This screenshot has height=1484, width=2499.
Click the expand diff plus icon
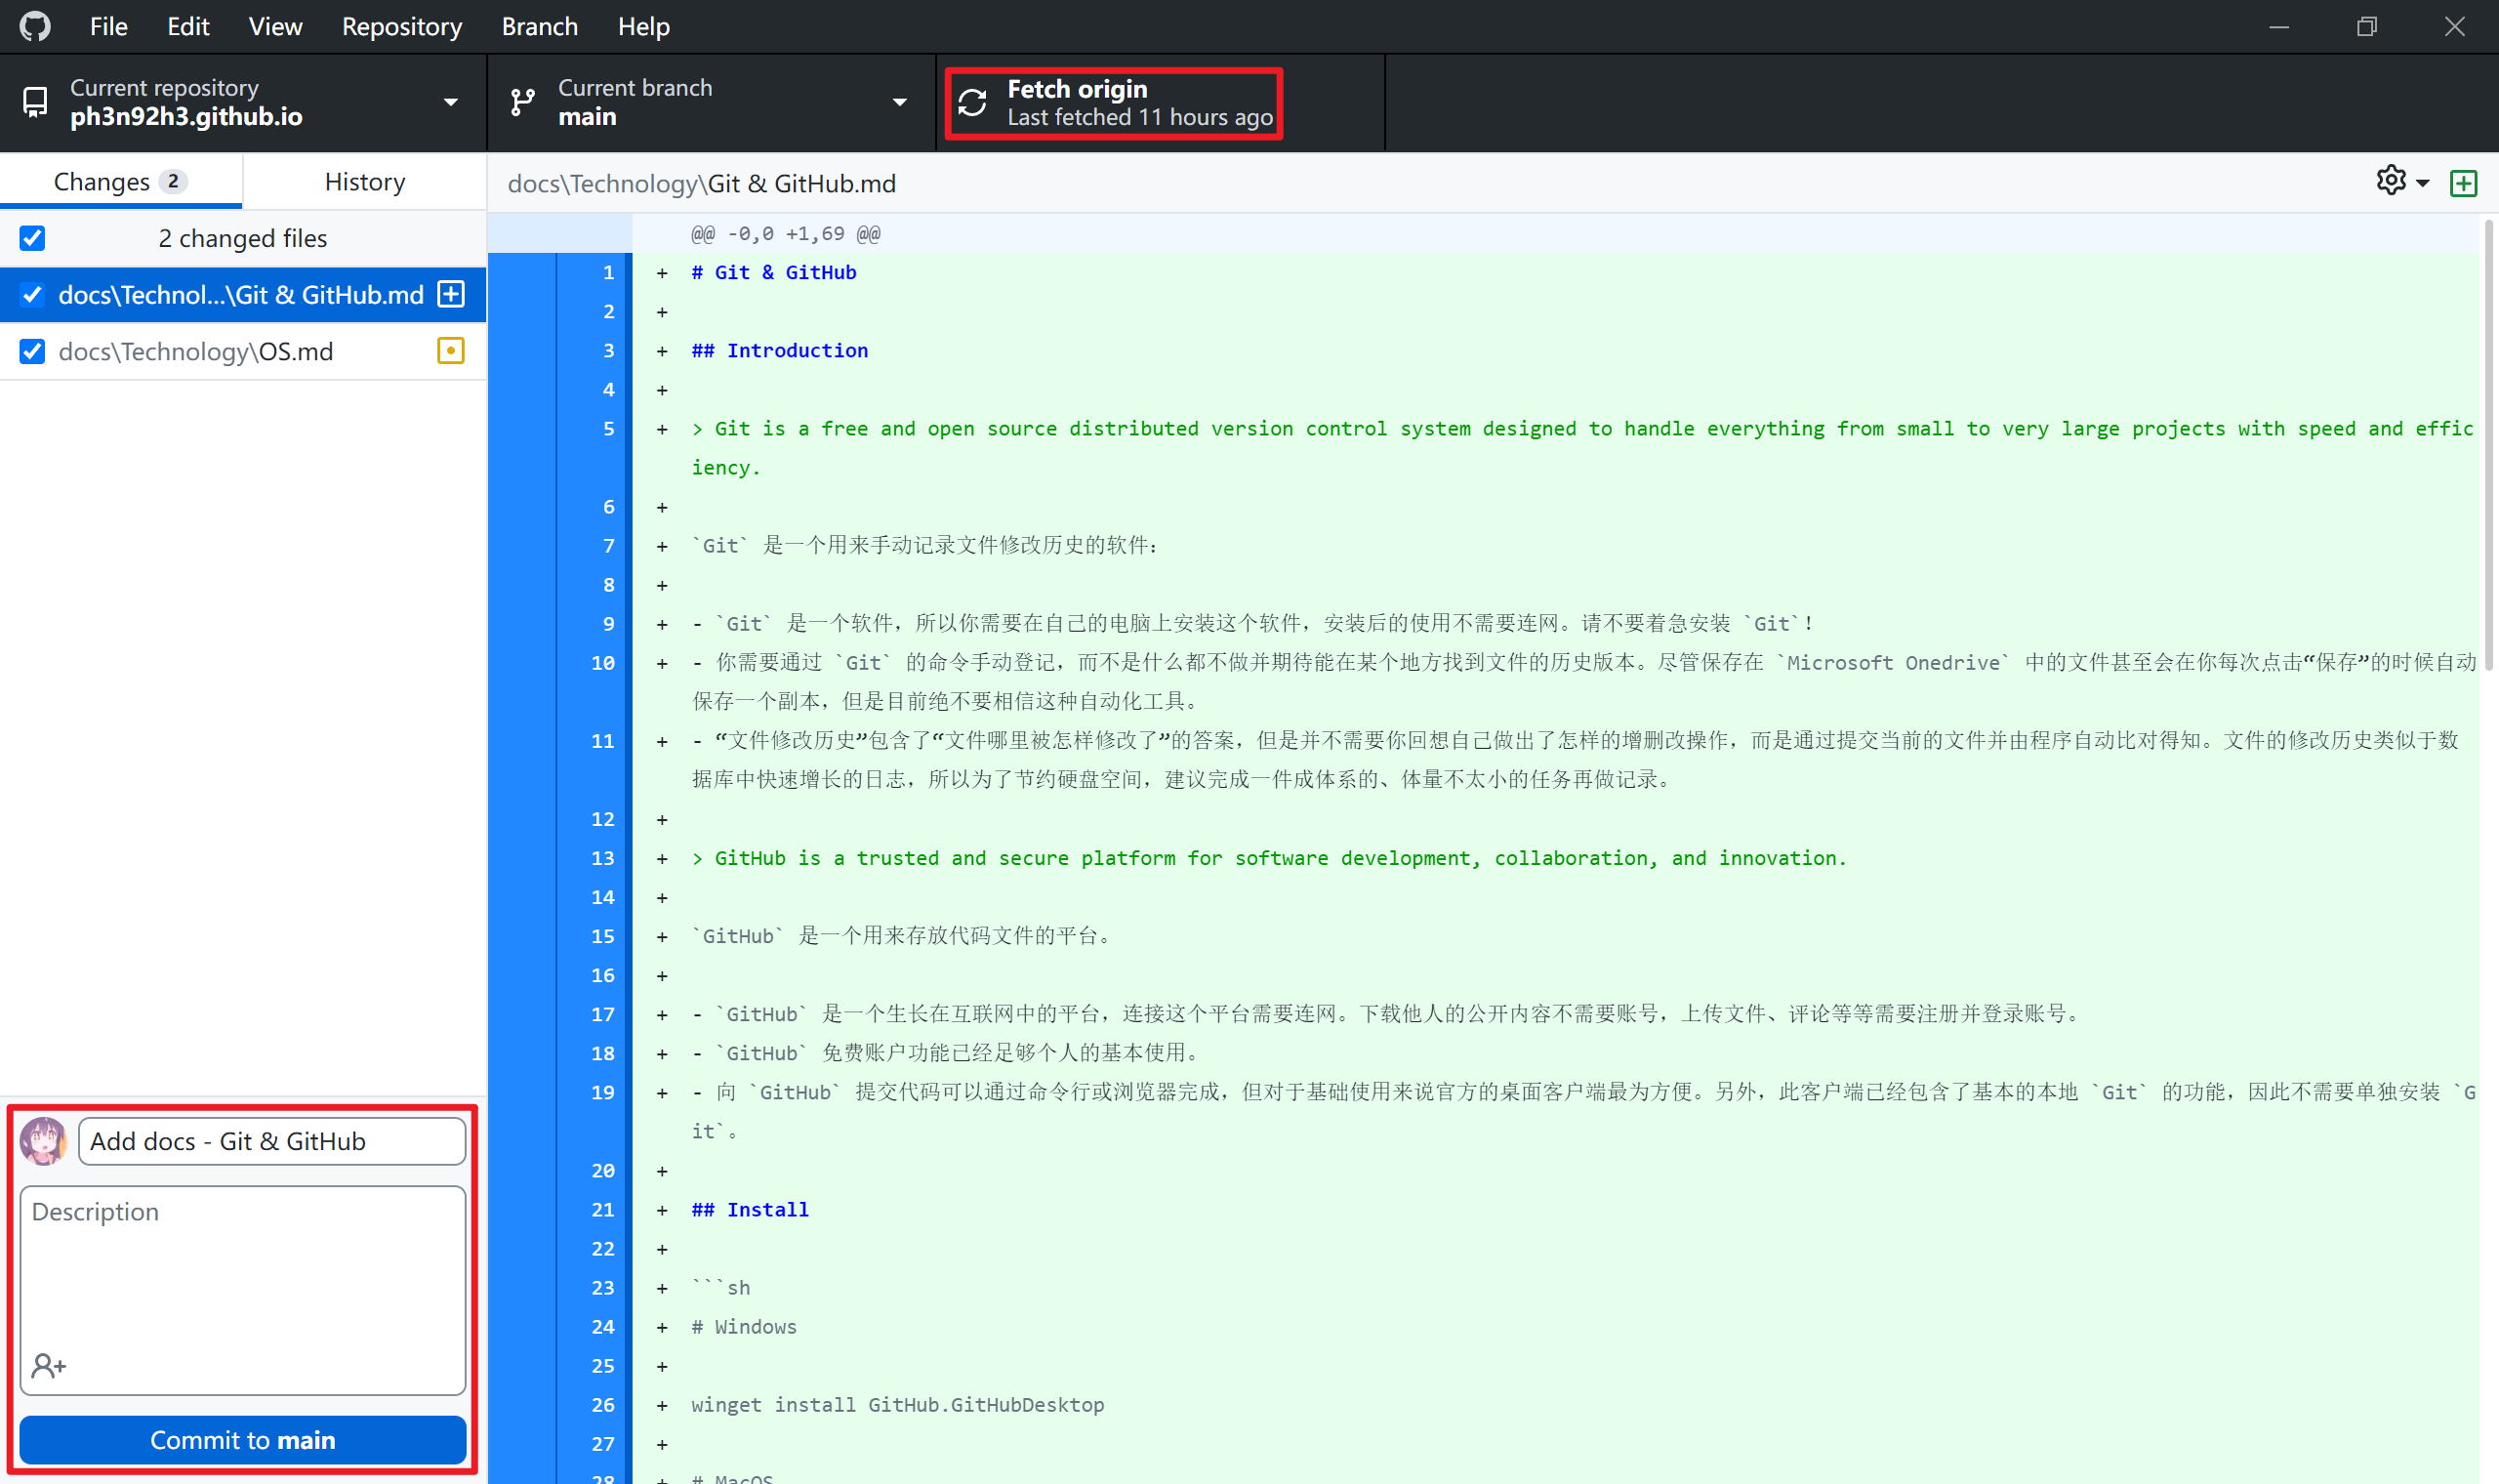click(x=2464, y=182)
